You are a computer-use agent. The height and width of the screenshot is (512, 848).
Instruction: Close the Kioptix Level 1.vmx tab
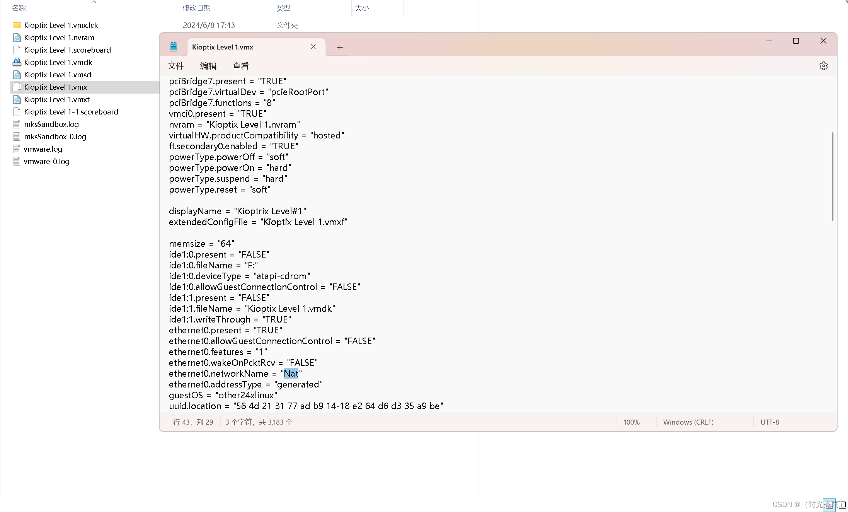(x=313, y=47)
